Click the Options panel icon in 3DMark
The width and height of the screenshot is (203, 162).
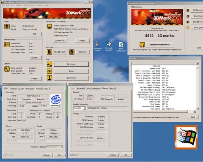pos(7,69)
